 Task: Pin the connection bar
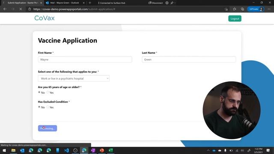point(172,3)
